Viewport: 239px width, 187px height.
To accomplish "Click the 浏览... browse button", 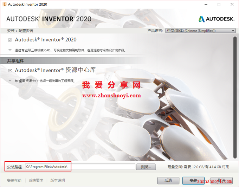I will pos(146,167).
